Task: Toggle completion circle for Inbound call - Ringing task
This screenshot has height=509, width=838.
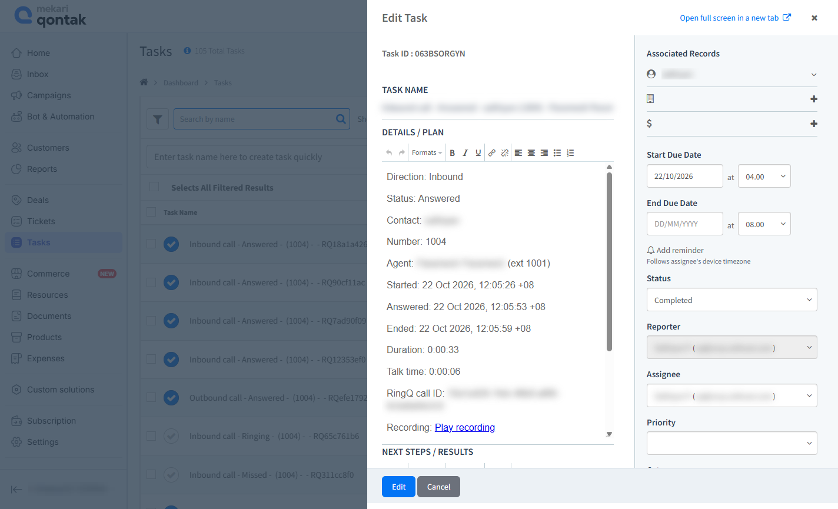Action: (171, 436)
